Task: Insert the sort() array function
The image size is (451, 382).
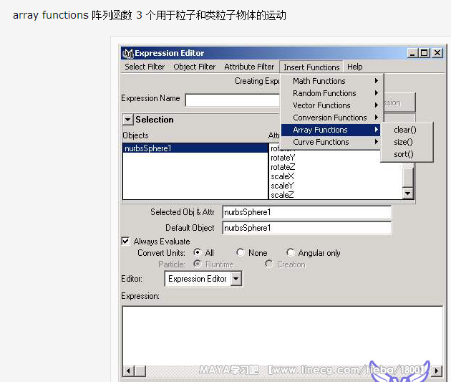Action: coord(404,154)
